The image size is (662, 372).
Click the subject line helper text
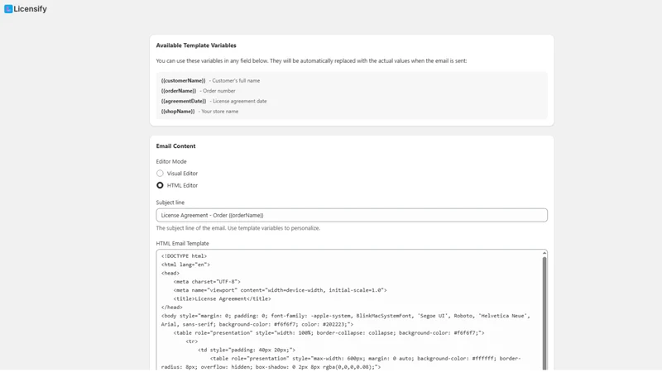pyautogui.click(x=238, y=228)
